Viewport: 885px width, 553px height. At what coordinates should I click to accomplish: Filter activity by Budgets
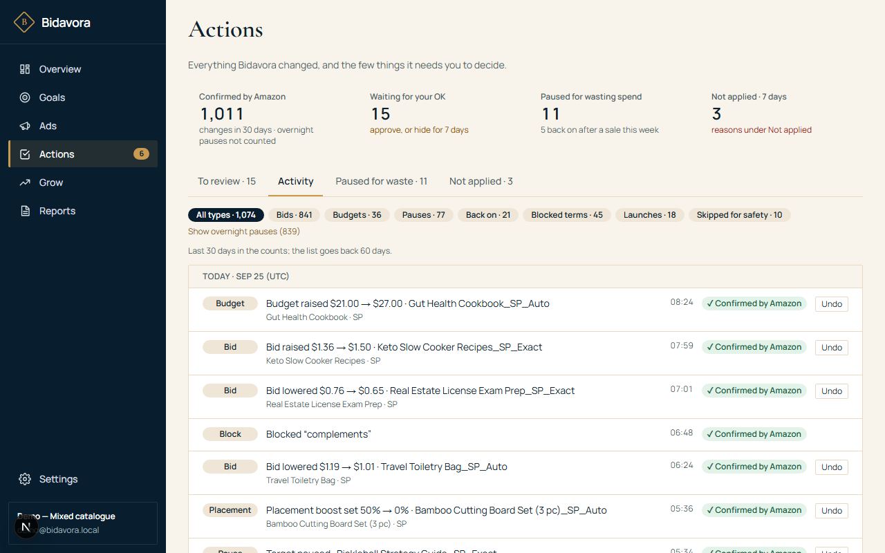pos(357,215)
